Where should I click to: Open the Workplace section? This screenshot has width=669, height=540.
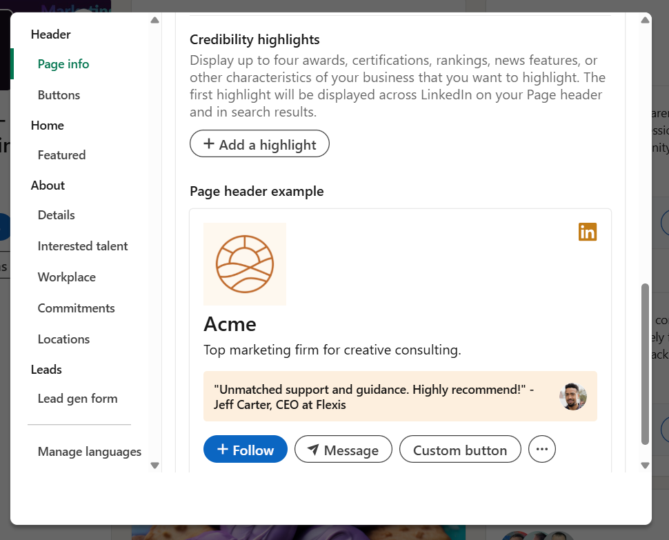point(67,277)
